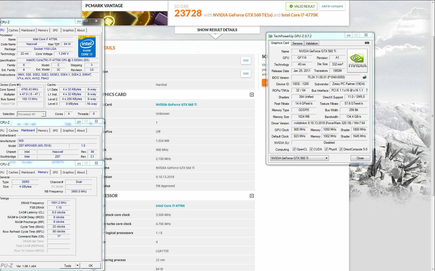Image resolution: width=435 pixels, height=271 pixels.
Task: Click the NVIDIA logo in GPU-Z
Action: pyautogui.click(x=357, y=61)
